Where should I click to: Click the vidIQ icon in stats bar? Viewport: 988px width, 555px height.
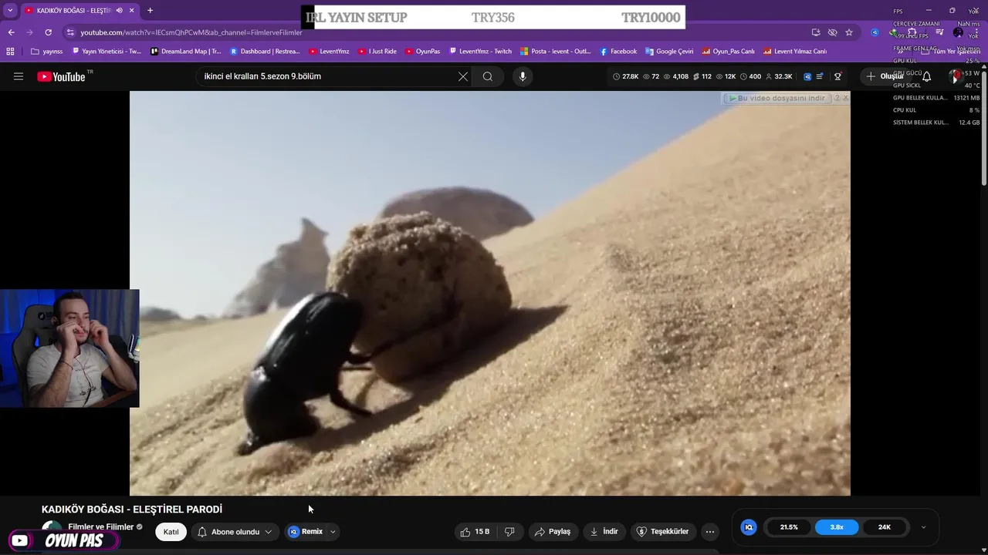tap(807, 76)
